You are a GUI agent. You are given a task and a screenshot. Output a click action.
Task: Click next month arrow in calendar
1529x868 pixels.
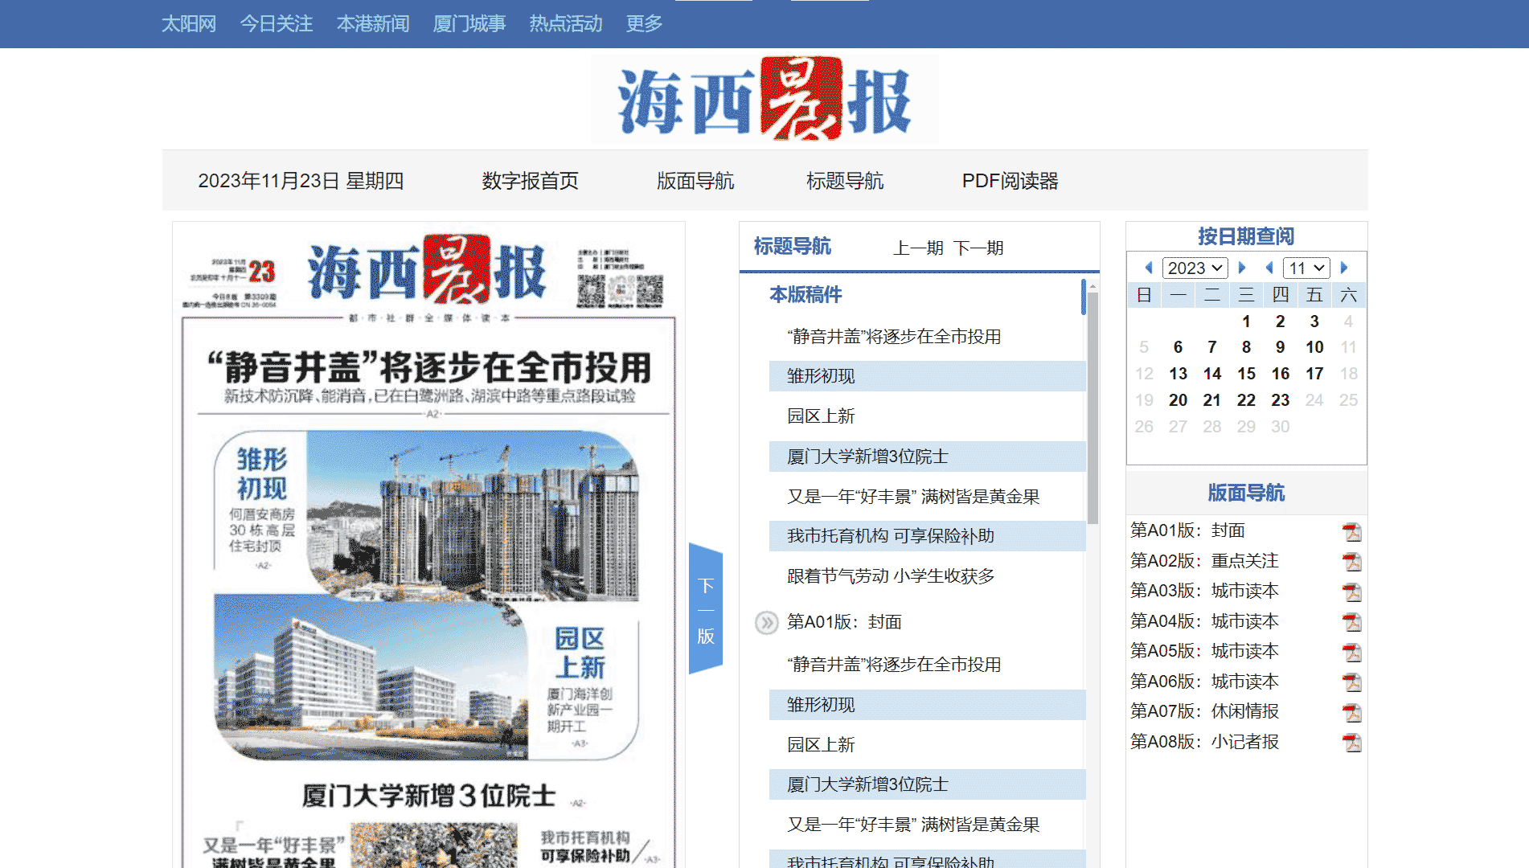[x=1343, y=268]
